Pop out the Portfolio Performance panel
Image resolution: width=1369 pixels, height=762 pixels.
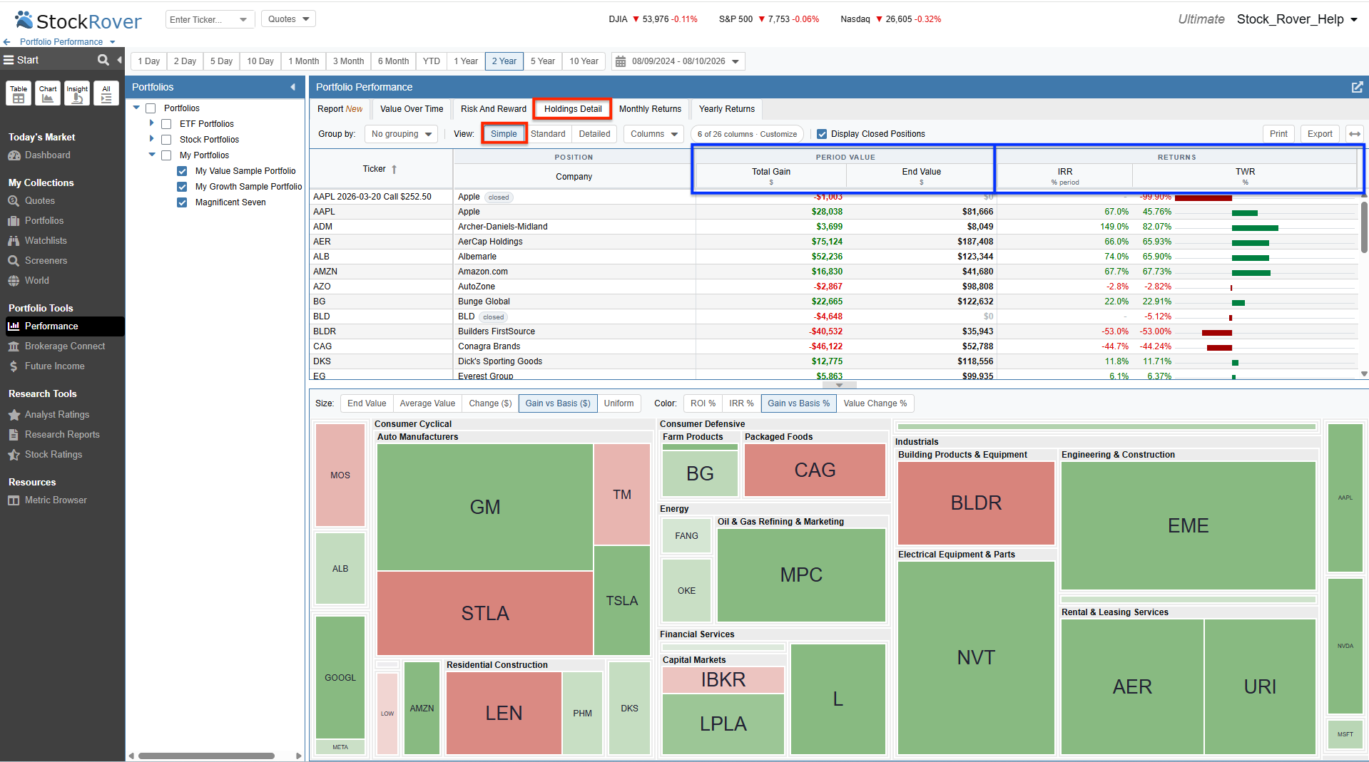coord(1357,87)
